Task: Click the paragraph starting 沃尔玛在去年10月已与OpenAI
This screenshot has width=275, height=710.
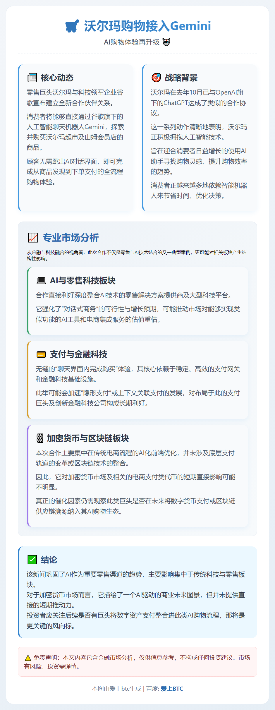Action: pyautogui.click(x=198, y=103)
